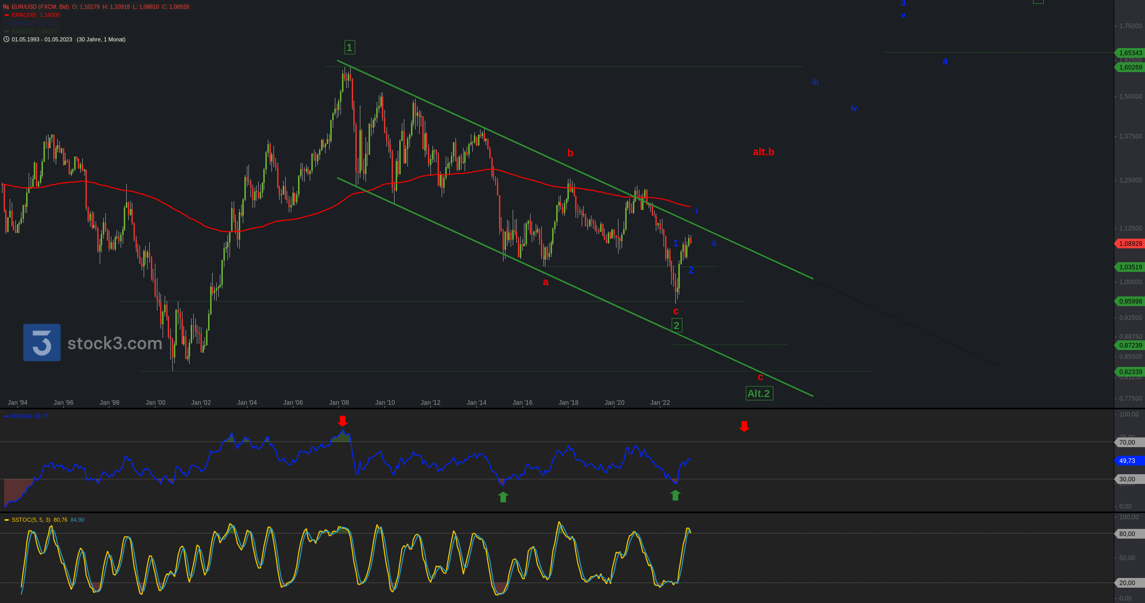Click the blue RSI value tag 49,73
Image resolution: width=1145 pixels, height=603 pixels.
pyautogui.click(x=1129, y=461)
